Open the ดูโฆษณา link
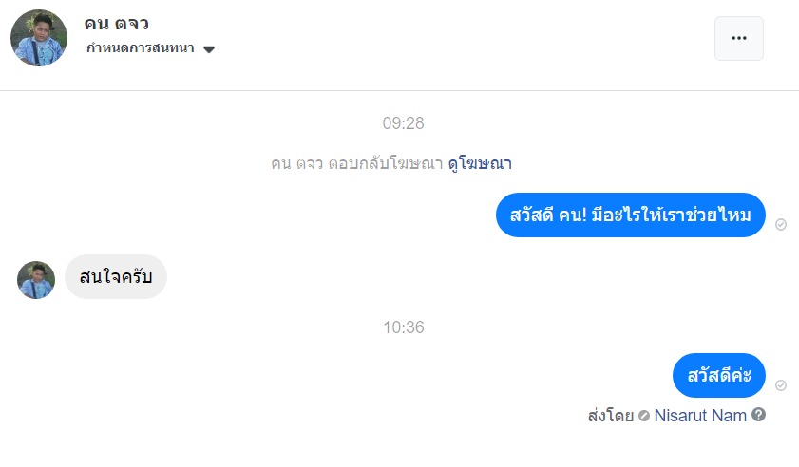The image size is (799, 467). (480, 163)
